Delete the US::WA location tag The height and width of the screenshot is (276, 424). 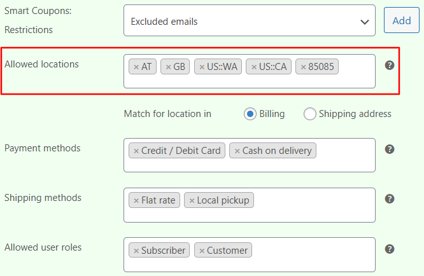click(202, 67)
